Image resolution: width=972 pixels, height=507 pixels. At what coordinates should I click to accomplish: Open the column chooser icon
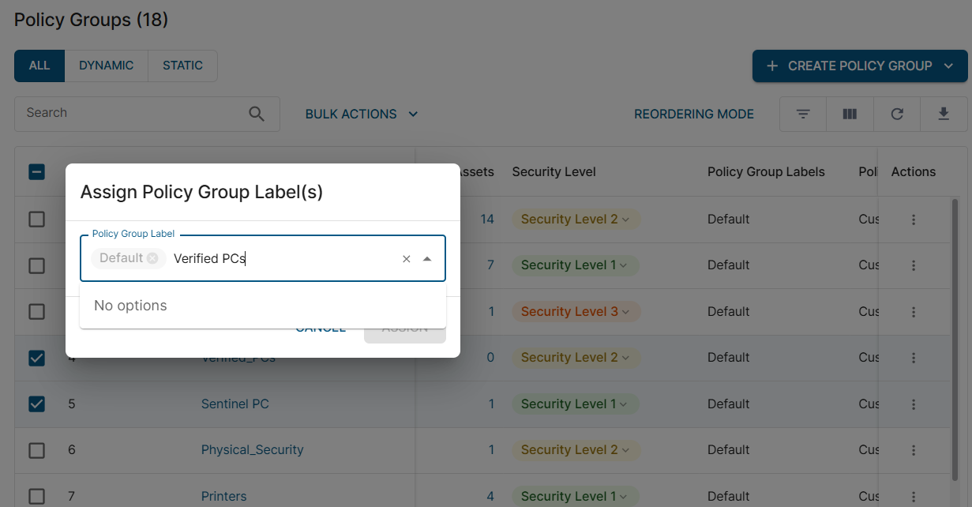pyautogui.click(x=850, y=114)
